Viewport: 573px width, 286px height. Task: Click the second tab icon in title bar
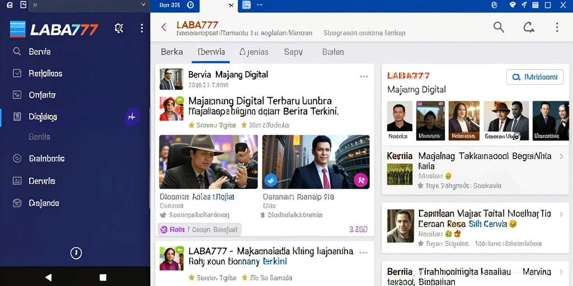point(247,4)
